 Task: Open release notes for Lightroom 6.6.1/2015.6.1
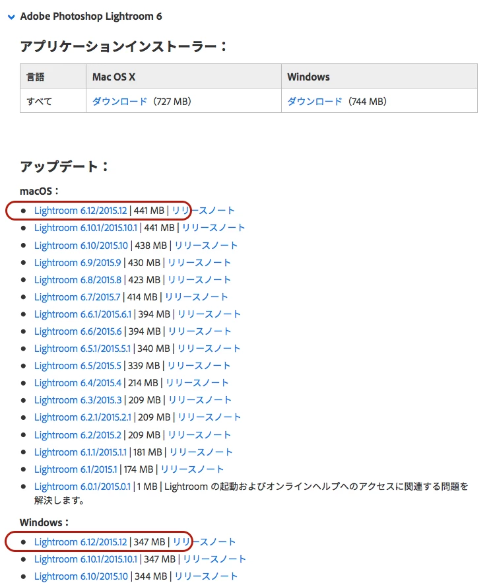point(209,314)
